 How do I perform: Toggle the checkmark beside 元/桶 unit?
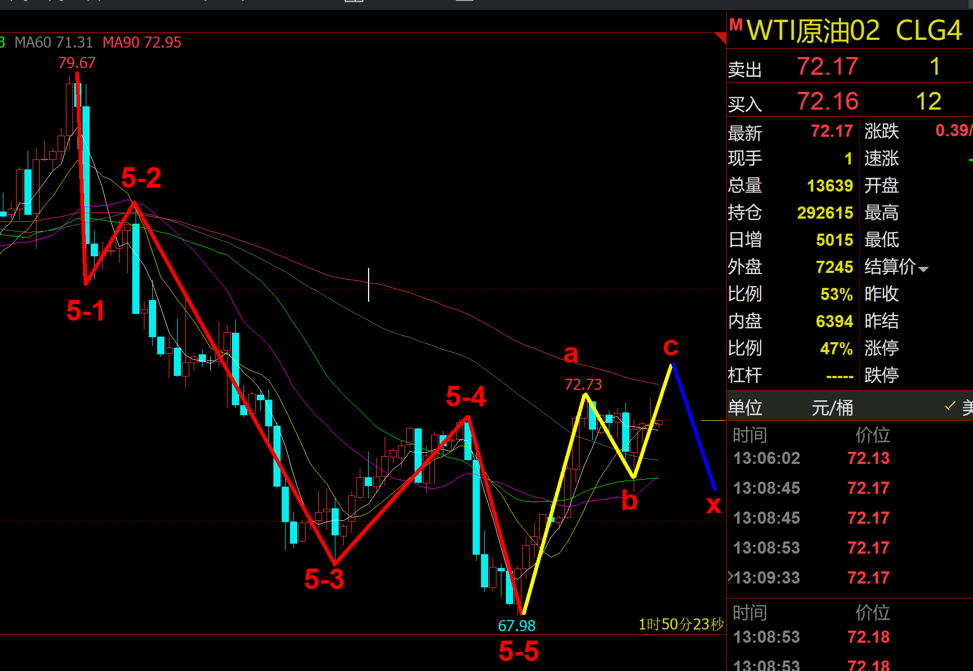click(x=950, y=406)
